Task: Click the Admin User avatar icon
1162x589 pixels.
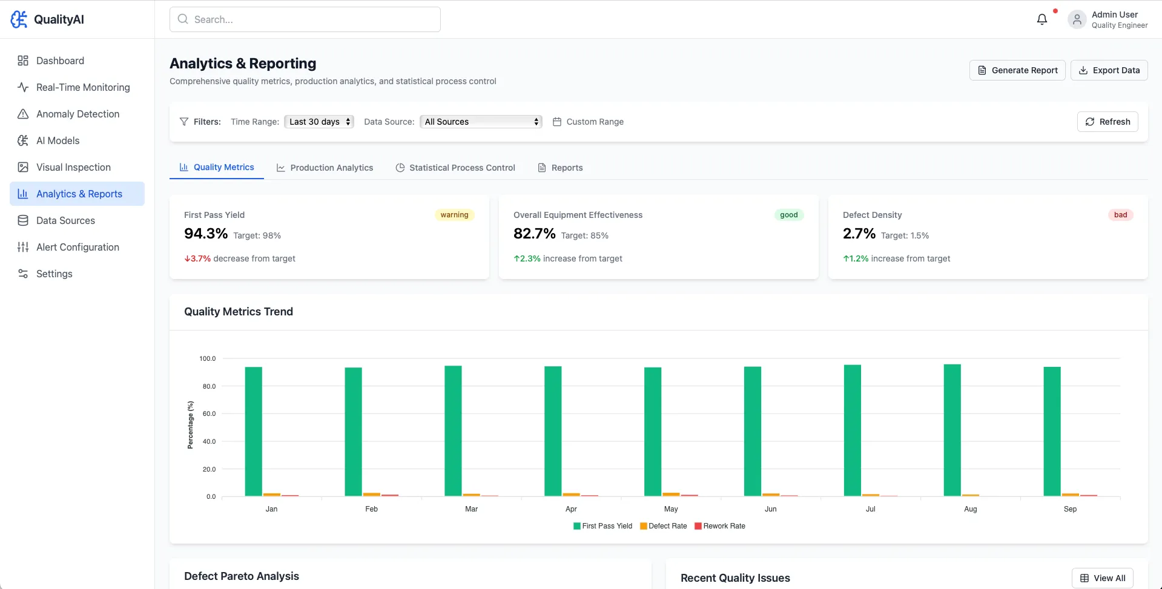Action: coord(1077,19)
